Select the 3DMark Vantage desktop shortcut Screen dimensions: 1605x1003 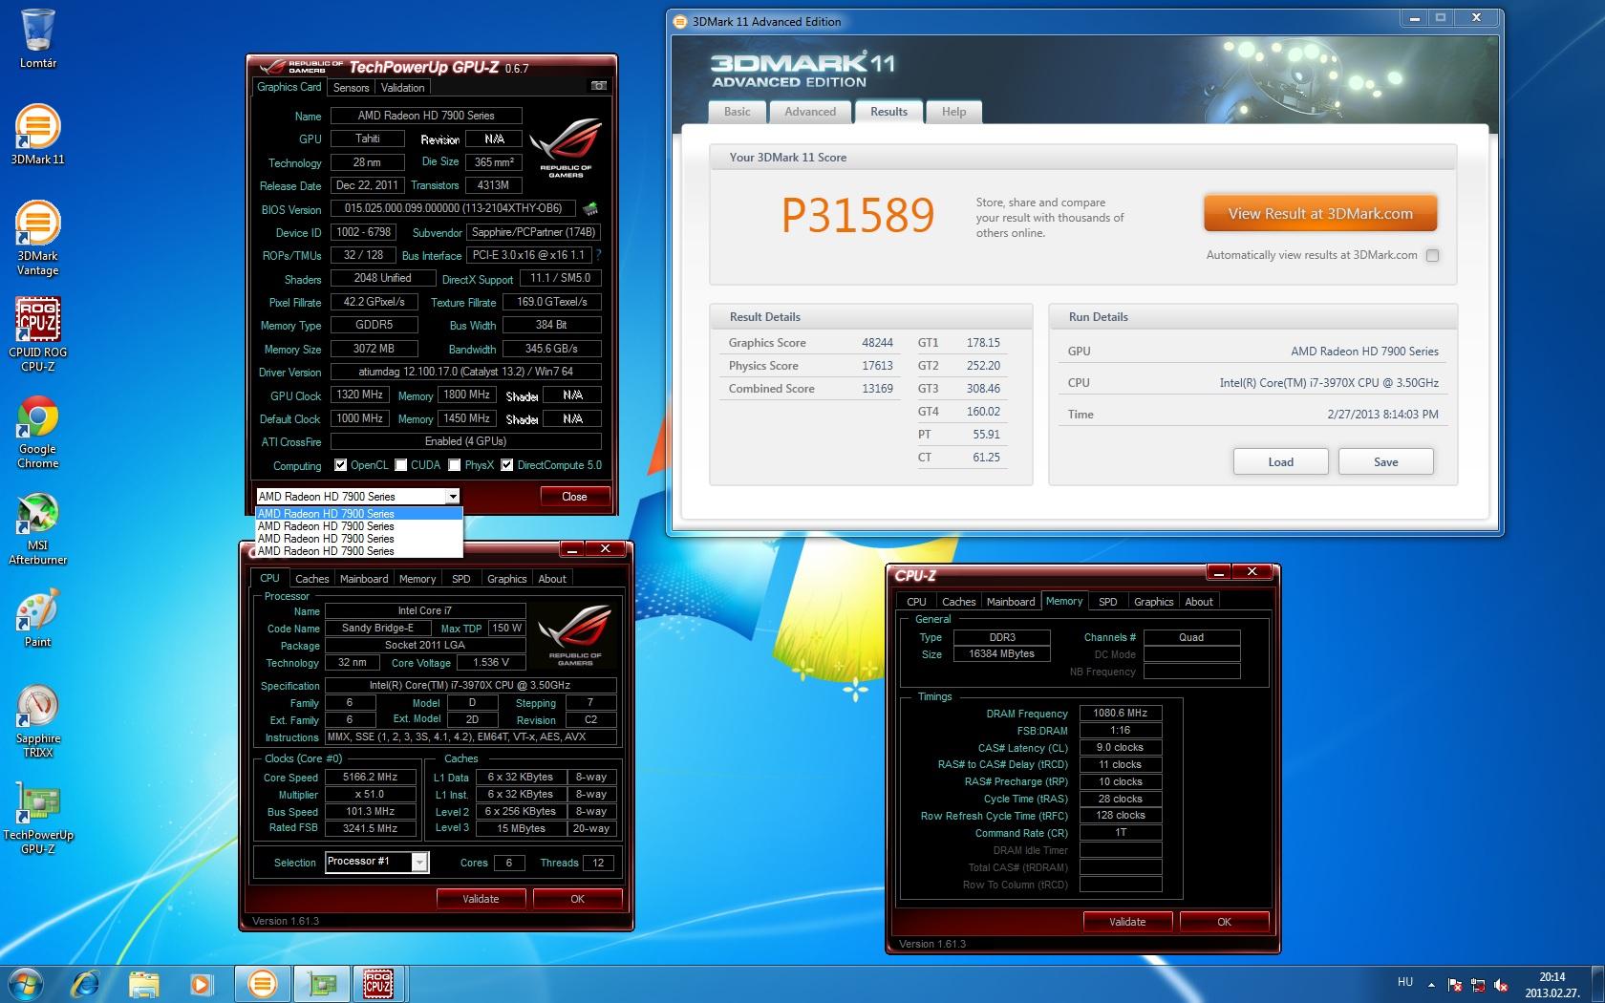[38, 238]
